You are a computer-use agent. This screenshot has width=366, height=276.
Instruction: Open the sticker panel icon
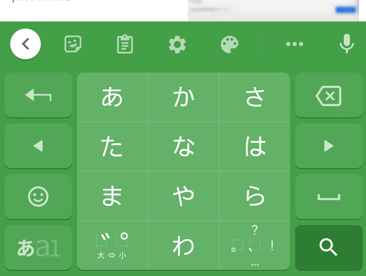click(73, 44)
